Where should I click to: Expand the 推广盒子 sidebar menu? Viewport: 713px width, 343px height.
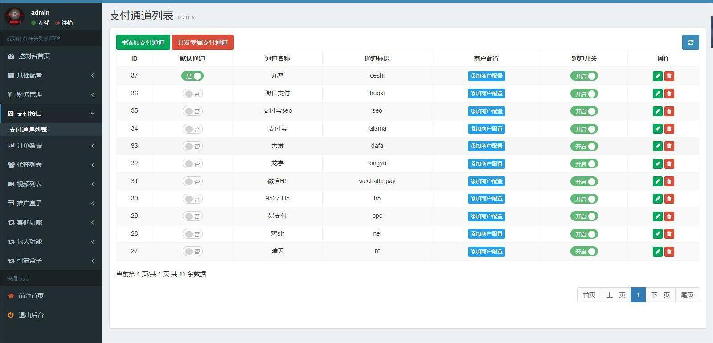(51, 203)
